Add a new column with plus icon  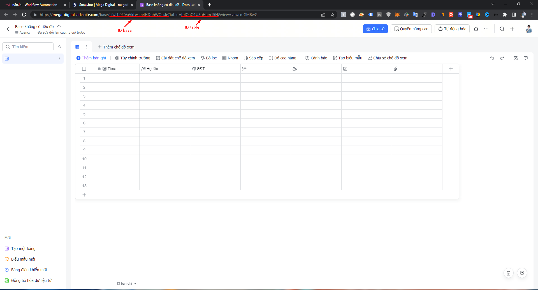click(451, 69)
